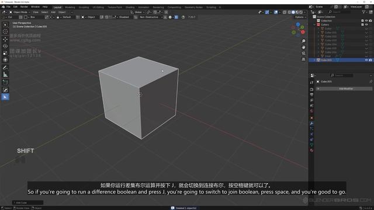Image resolution: width=374 pixels, height=210 pixels.
Task: Uncheck exclude checkbox for Collection row
Action: 362,21
